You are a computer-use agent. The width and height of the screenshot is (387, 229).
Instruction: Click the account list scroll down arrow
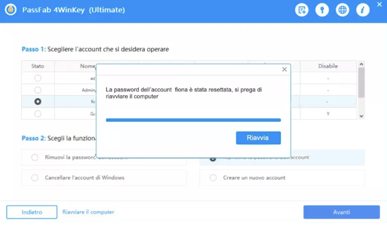(x=361, y=116)
